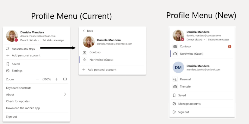Image resolution: width=249 pixels, height=124 pixels.
Task: Click the Manage accounts gear icon
Action: 174,104
